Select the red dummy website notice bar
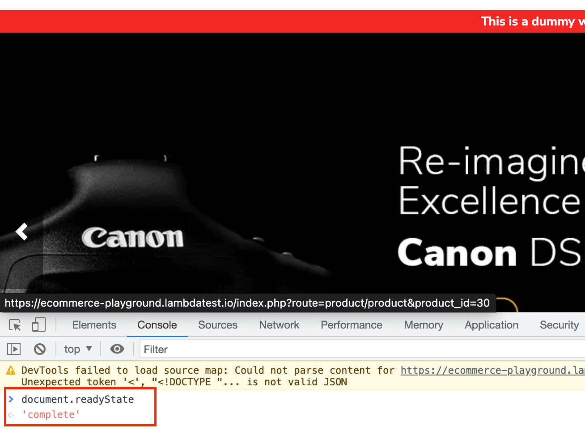The height and width of the screenshot is (447, 585). pos(292,21)
